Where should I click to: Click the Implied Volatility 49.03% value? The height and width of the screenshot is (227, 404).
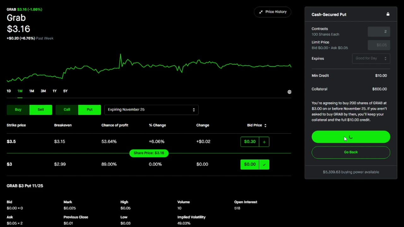[x=184, y=224]
